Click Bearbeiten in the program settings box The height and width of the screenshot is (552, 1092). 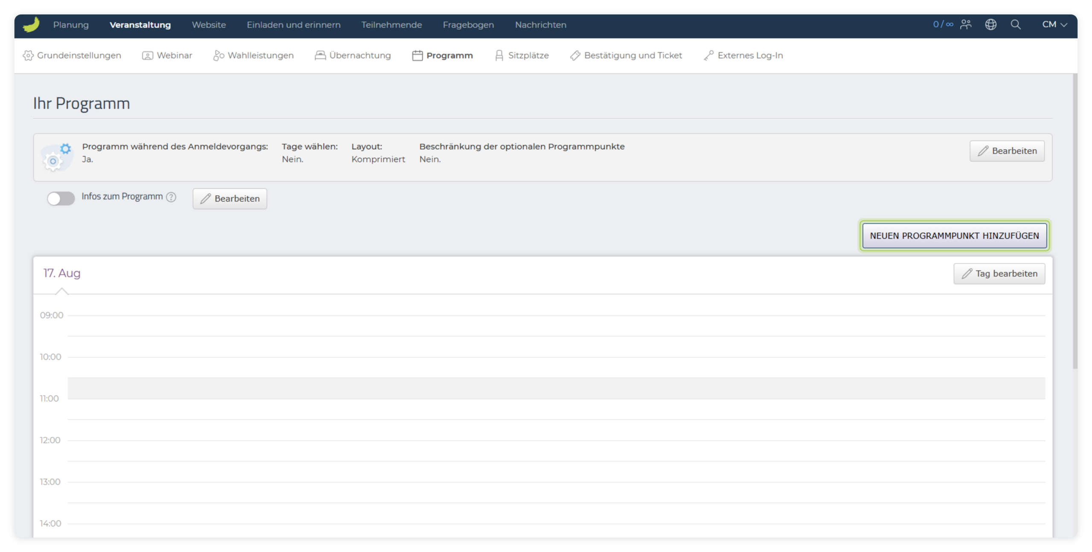click(x=1007, y=151)
